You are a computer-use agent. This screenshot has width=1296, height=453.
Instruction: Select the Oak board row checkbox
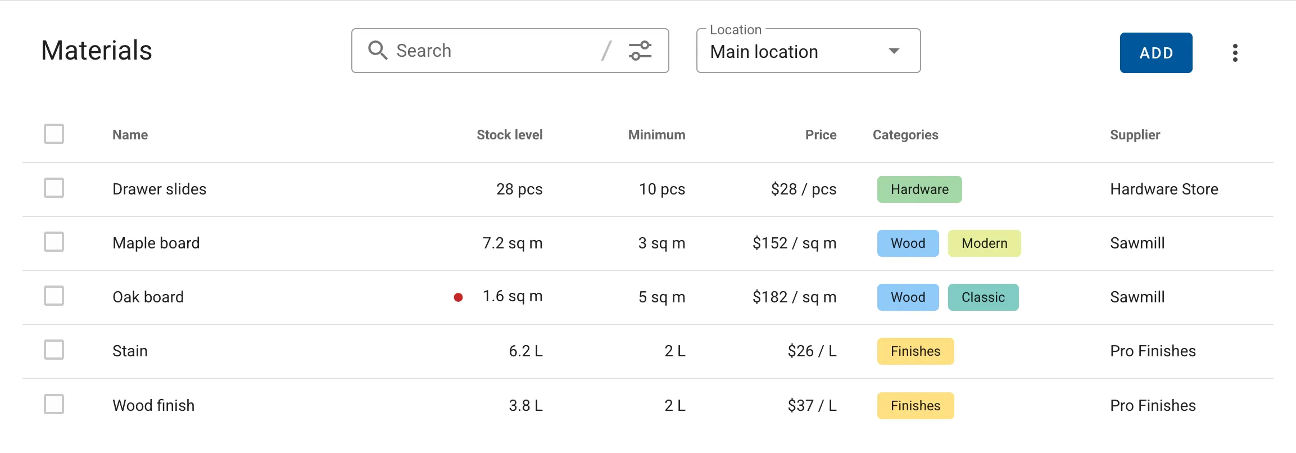click(54, 296)
